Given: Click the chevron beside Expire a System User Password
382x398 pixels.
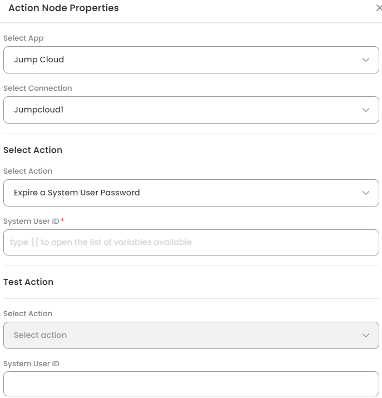Looking at the screenshot, I should tap(365, 193).
